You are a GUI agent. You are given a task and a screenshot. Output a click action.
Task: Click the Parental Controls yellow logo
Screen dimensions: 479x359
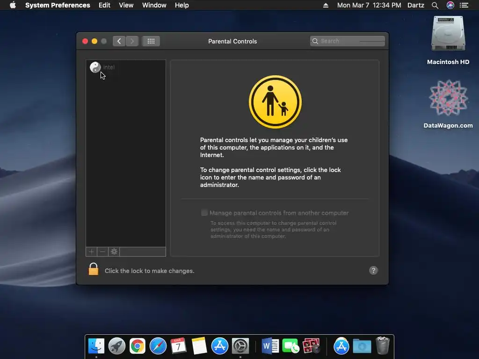coord(275,101)
